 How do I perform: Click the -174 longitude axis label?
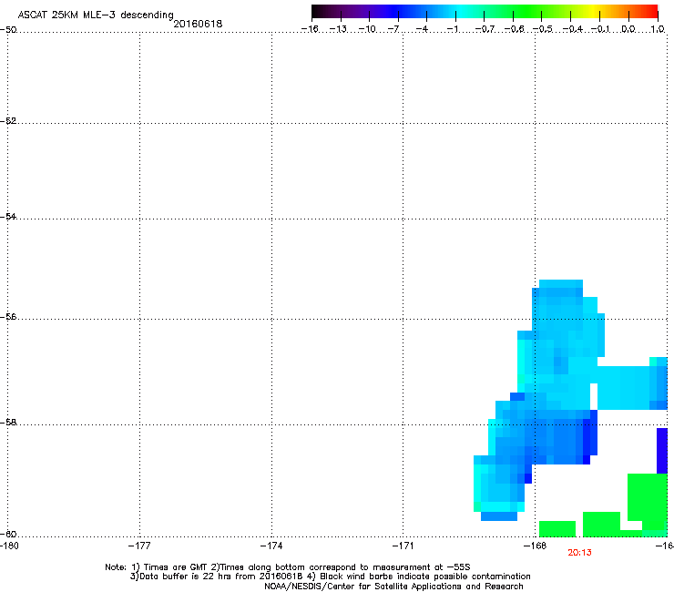[271, 546]
